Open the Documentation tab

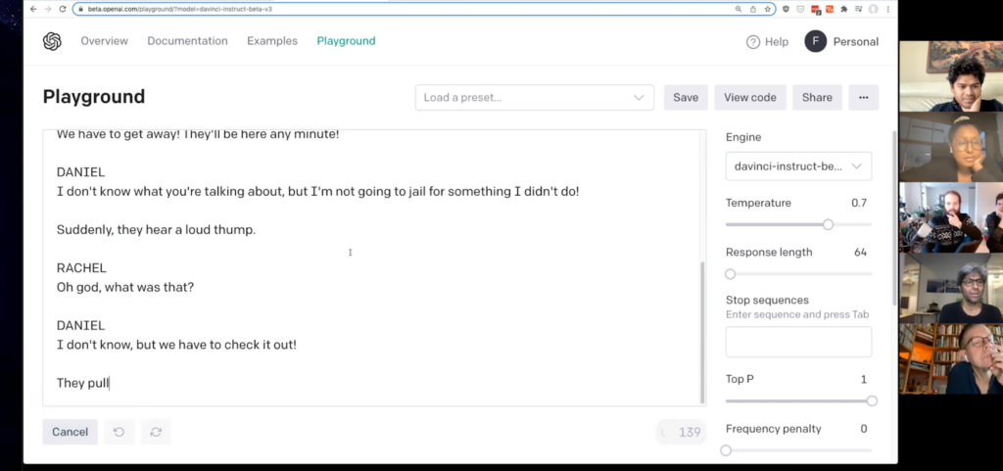pyautogui.click(x=187, y=41)
